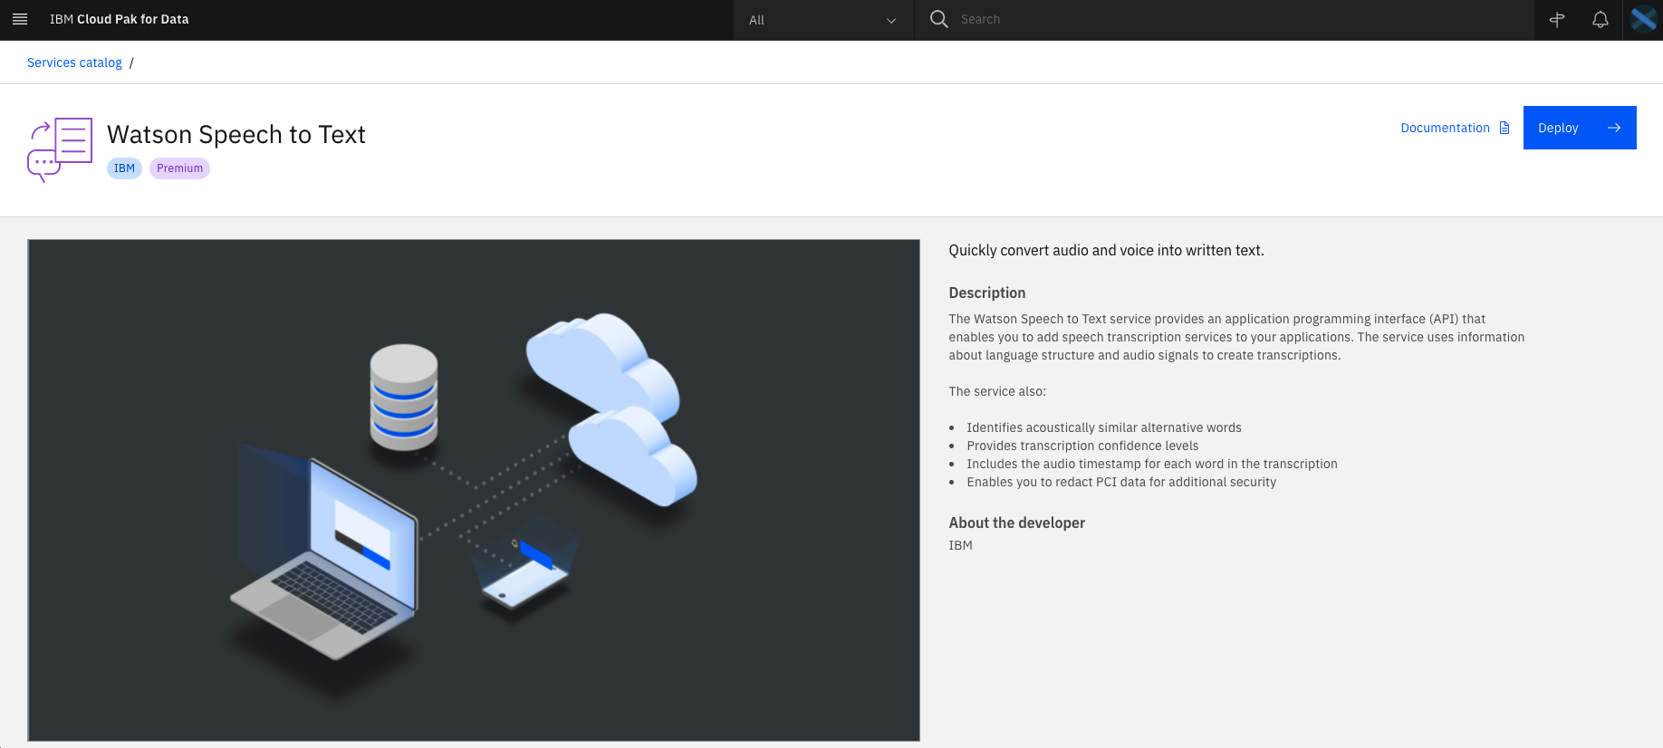Viewport: 1663px width, 748px height.
Task: Click the About the developer heading
Action: [x=1016, y=523]
